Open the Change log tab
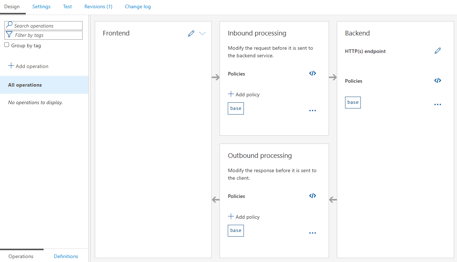This screenshot has height=262, width=457. click(x=138, y=7)
